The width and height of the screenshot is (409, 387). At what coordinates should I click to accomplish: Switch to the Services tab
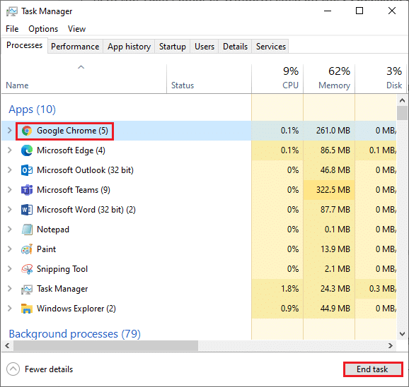(271, 47)
